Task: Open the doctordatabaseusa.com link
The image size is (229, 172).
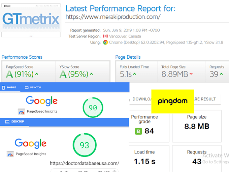Action: tap(85, 163)
